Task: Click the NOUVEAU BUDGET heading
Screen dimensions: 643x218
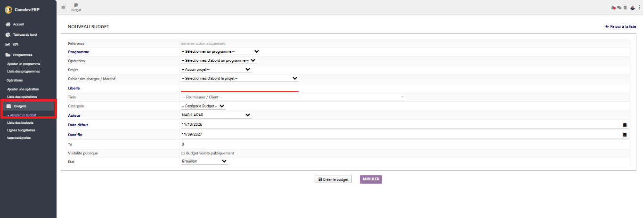Action: click(89, 27)
